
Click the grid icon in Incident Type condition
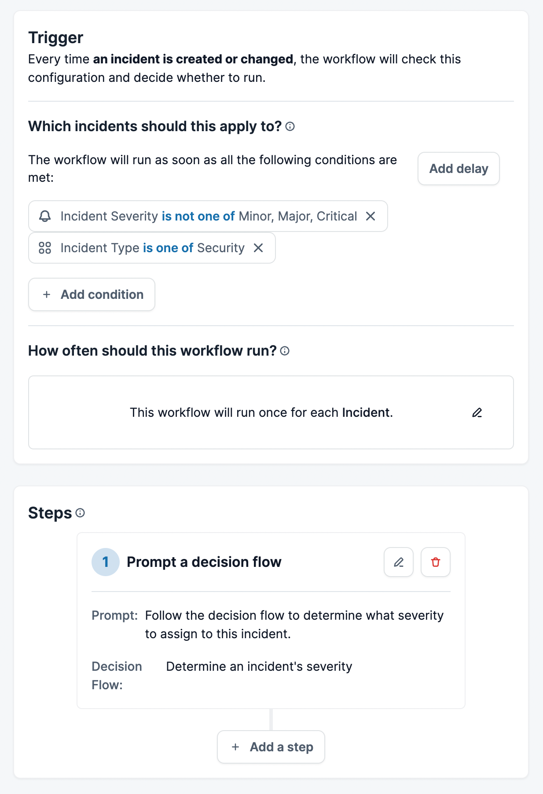coord(45,248)
